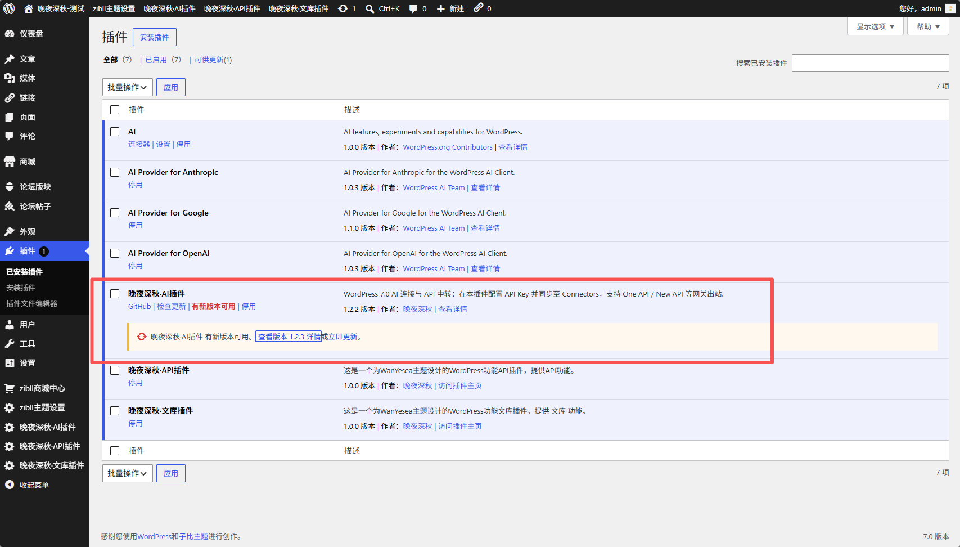Open the Ctrl+K command search icon

point(369,8)
